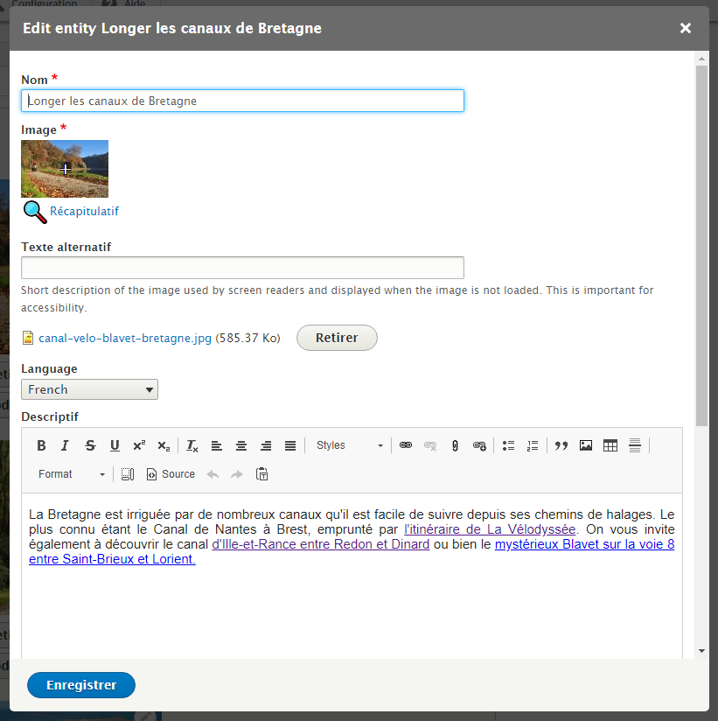Insert a link with the chain icon

pyautogui.click(x=406, y=445)
